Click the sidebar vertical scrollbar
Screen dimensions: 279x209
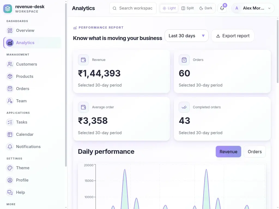[x=66, y=85]
